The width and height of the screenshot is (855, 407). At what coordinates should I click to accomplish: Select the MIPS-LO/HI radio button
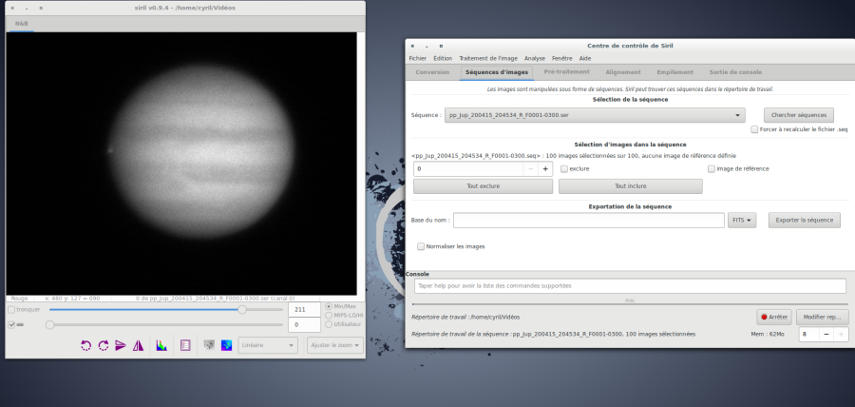pyautogui.click(x=329, y=316)
